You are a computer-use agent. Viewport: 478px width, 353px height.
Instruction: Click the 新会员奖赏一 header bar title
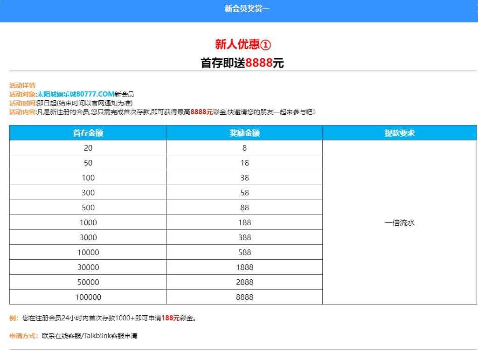tap(247, 9)
